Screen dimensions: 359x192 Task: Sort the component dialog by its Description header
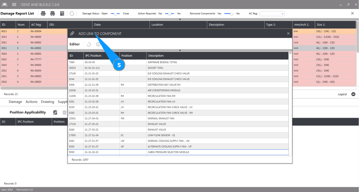tap(218, 56)
